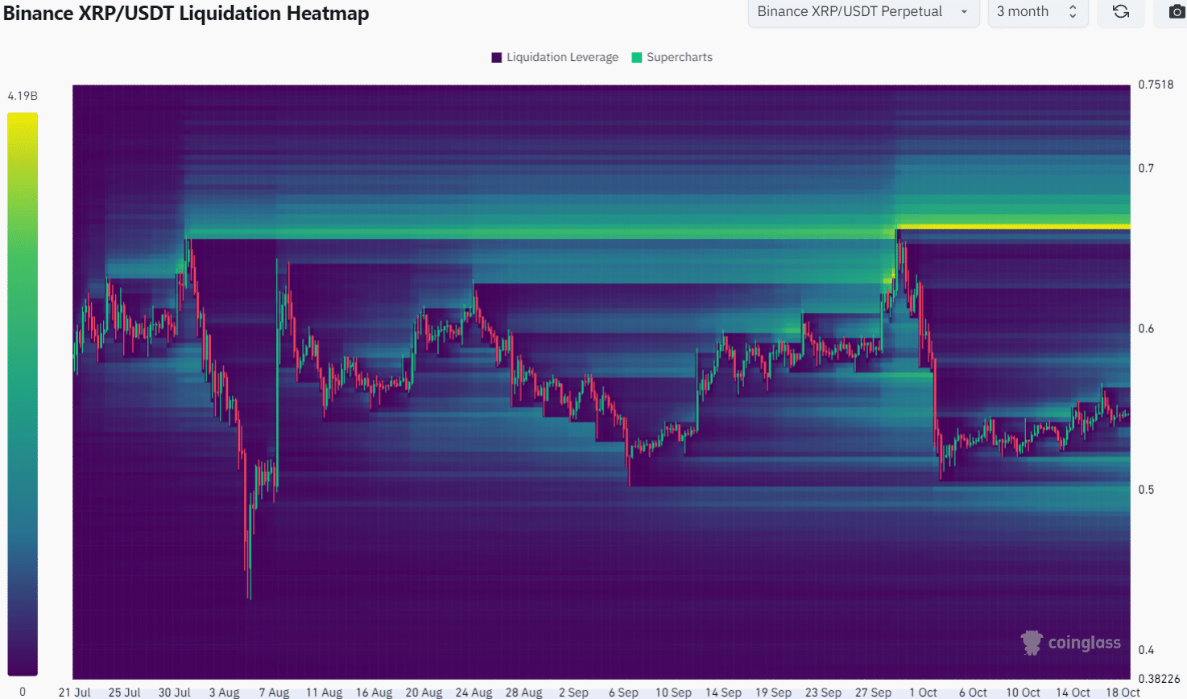Click the 0.7 price axis label
This screenshot has height=699, width=1187.
[x=1146, y=168]
